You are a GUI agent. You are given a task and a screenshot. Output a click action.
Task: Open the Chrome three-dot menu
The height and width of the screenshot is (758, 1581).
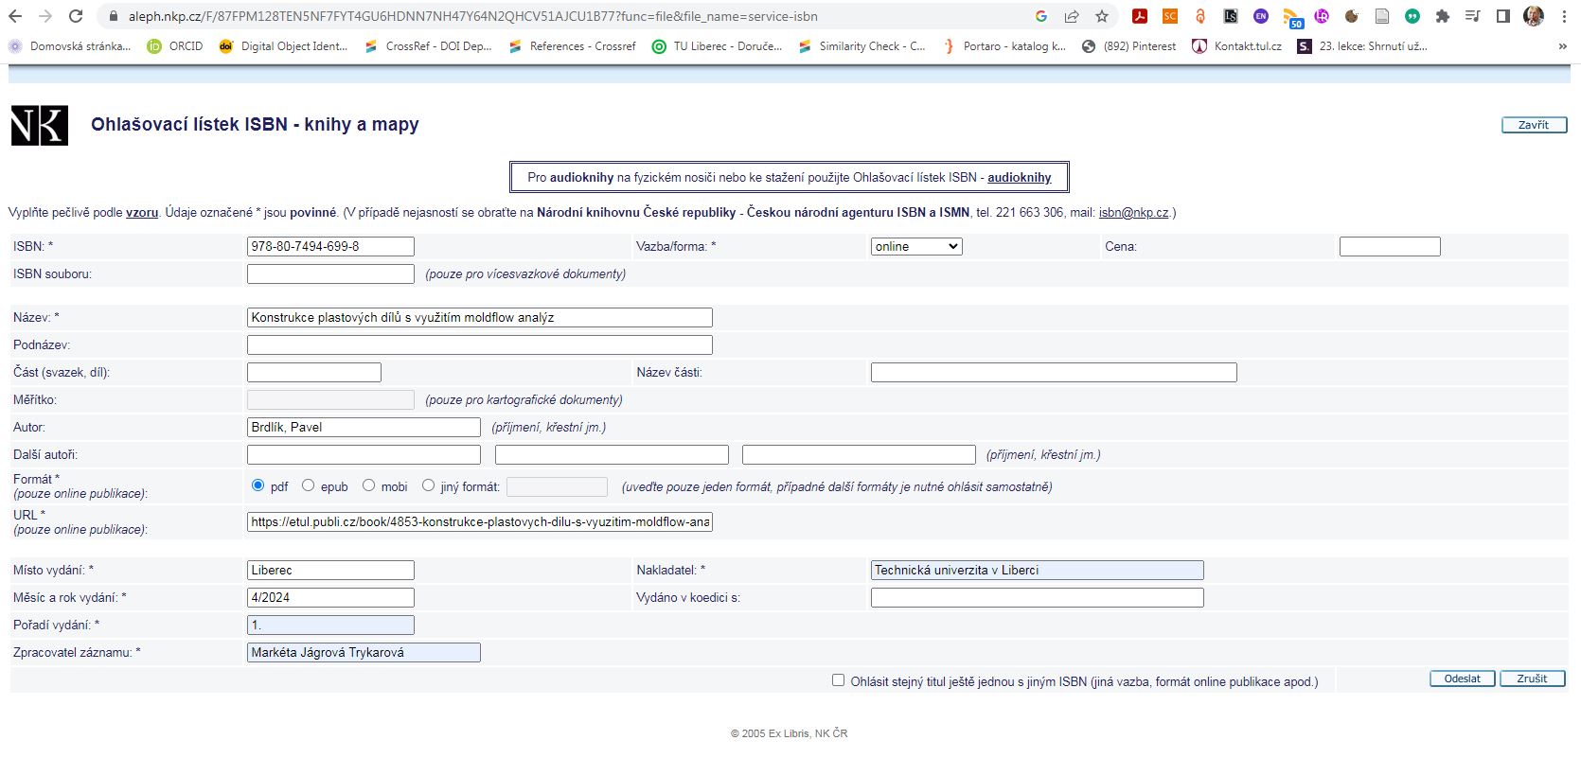tap(1563, 16)
